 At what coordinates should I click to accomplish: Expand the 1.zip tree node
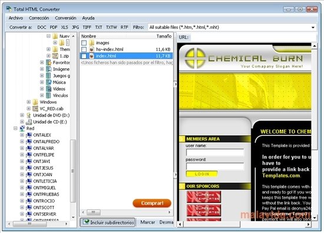pos(48,56)
